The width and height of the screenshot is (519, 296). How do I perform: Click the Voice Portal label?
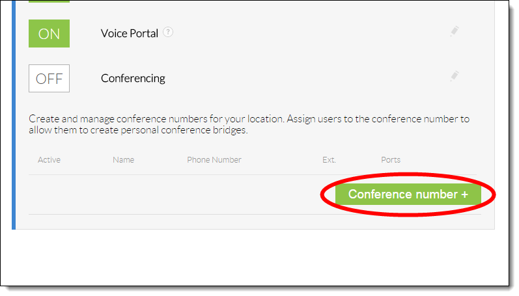coord(130,33)
